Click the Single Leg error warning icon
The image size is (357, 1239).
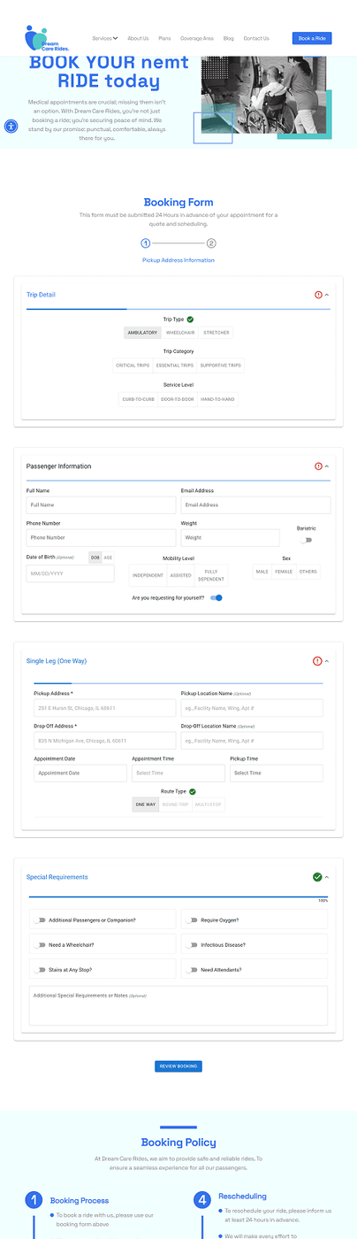click(x=318, y=661)
